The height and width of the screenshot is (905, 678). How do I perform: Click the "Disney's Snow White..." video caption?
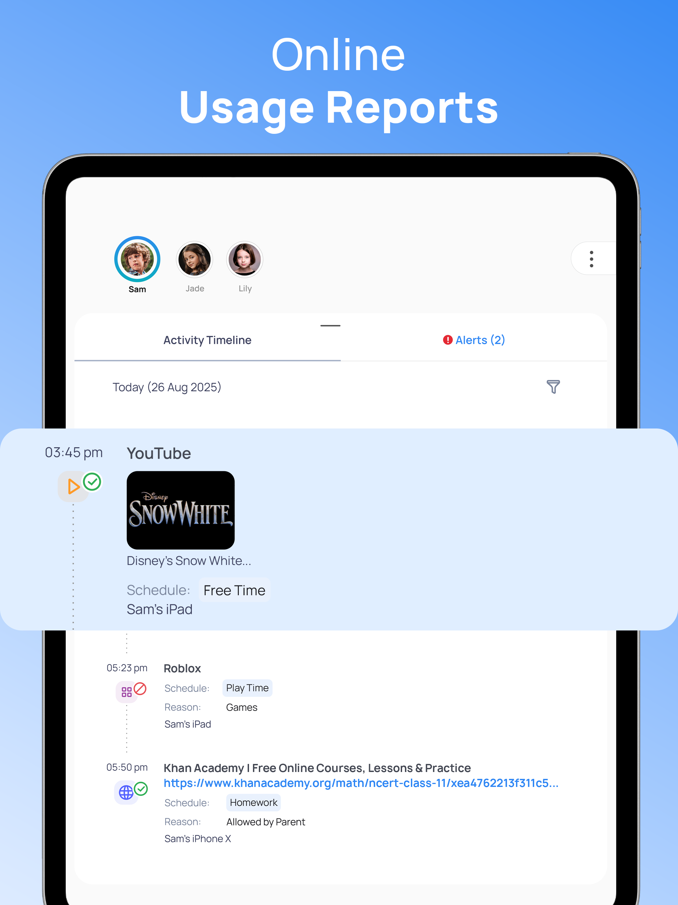pos(189,560)
